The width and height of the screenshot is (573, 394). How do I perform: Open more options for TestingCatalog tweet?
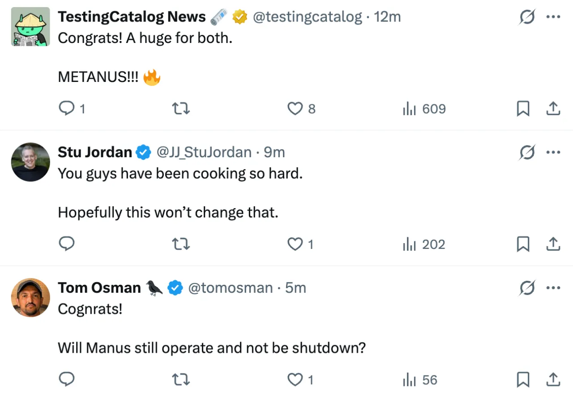pos(553,17)
